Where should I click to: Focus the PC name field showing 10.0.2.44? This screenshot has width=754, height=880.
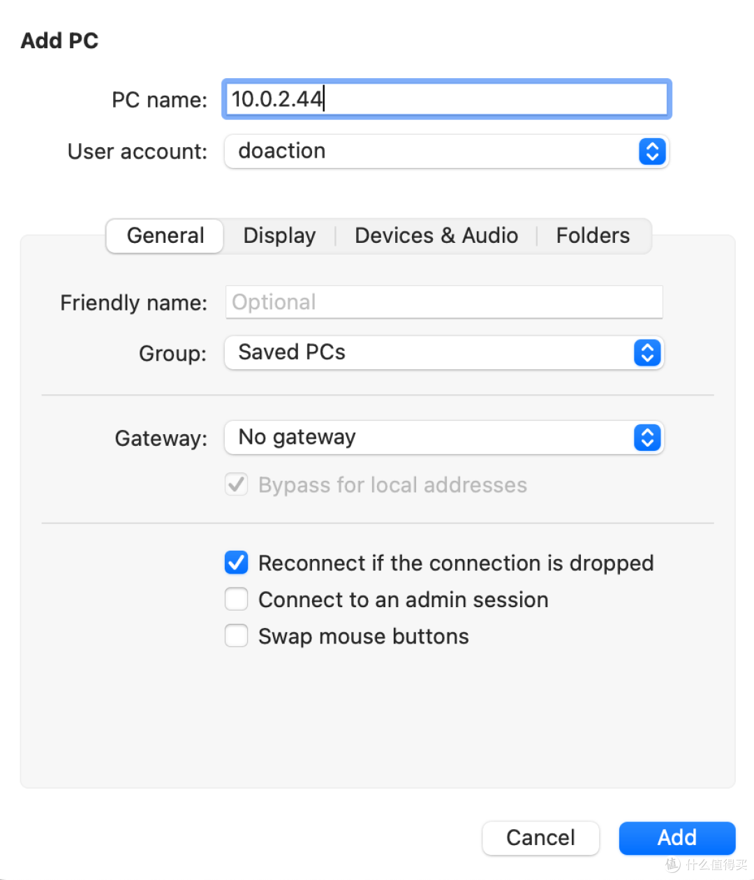tap(446, 99)
